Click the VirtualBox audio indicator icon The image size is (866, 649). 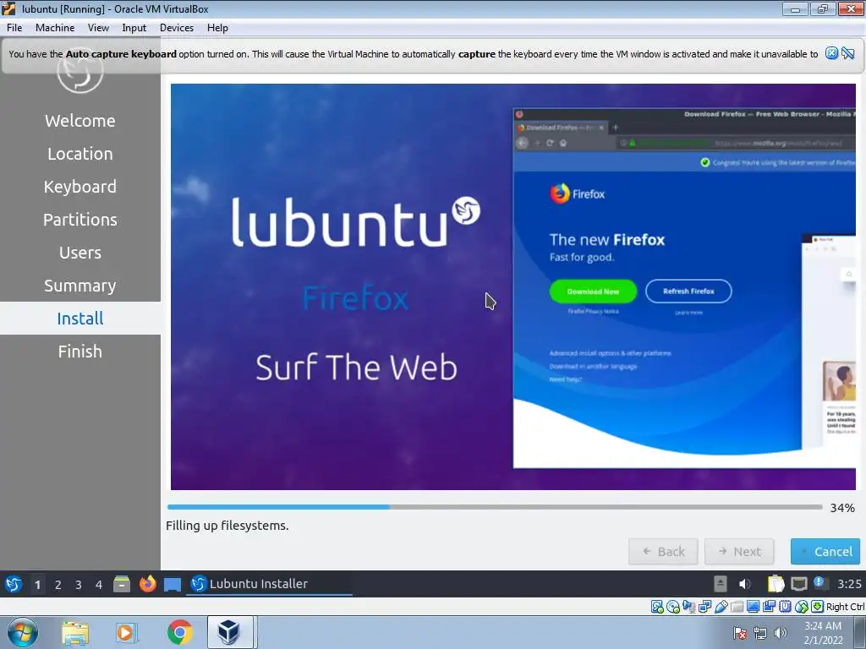pos(689,607)
